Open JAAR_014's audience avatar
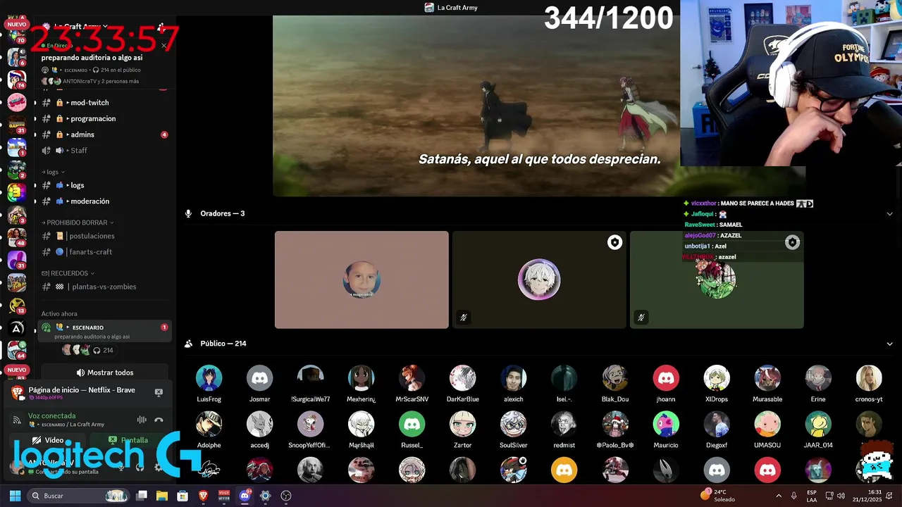This screenshot has height=507, width=902. [x=817, y=425]
